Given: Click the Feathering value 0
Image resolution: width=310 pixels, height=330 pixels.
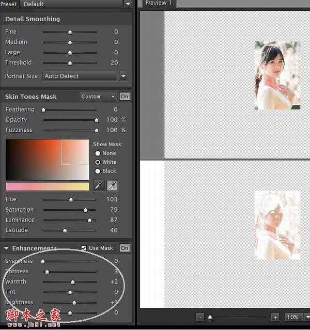Looking at the screenshot, I should coord(115,109).
